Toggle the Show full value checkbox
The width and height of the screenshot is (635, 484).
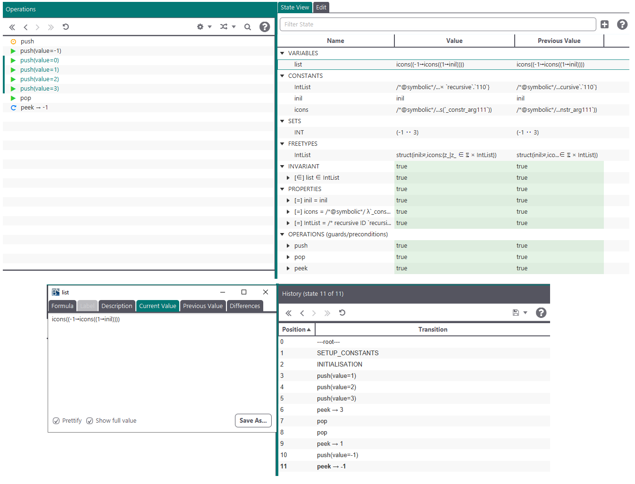pyautogui.click(x=90, y=421)
